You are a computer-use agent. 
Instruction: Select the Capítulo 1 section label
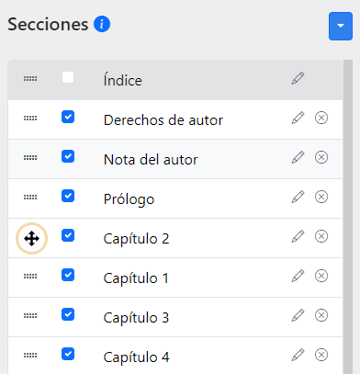(x=136, y=278)
